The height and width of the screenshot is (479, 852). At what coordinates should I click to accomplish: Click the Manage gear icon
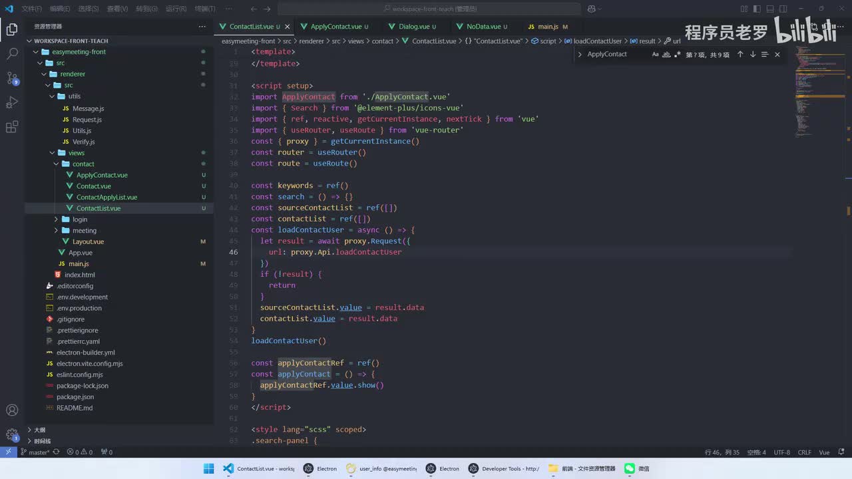point(12,435)
